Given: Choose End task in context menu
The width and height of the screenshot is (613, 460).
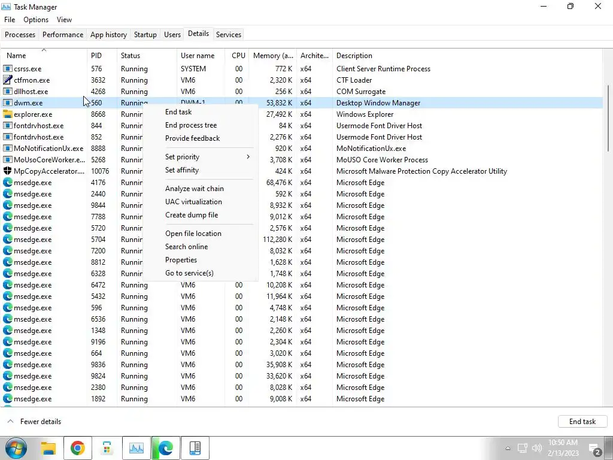Looking at the screenshot, I should coord(200,112).
